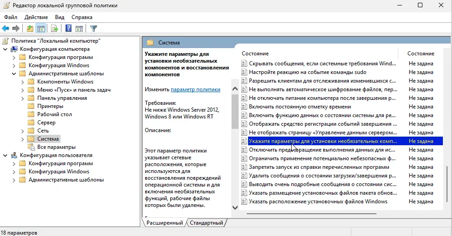This screenshot has height=236, width=452.
Task: Toggle the show/hide action pane icon
Action: point(79,29)
